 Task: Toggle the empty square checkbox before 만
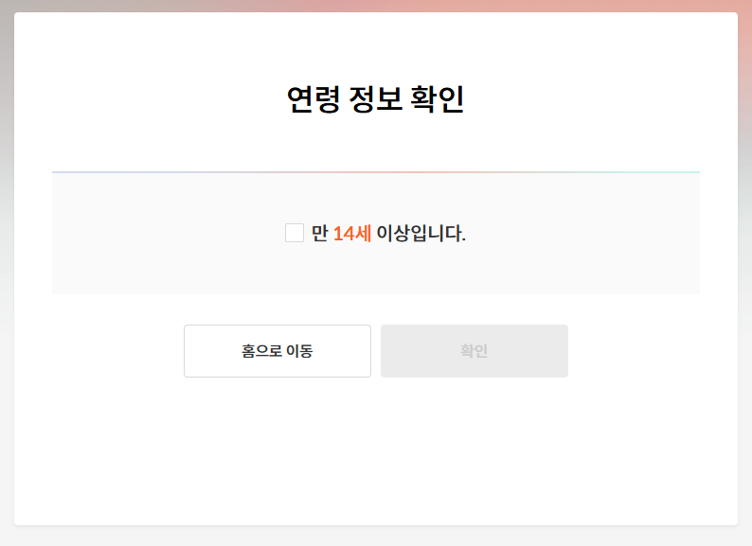(294, 233)
